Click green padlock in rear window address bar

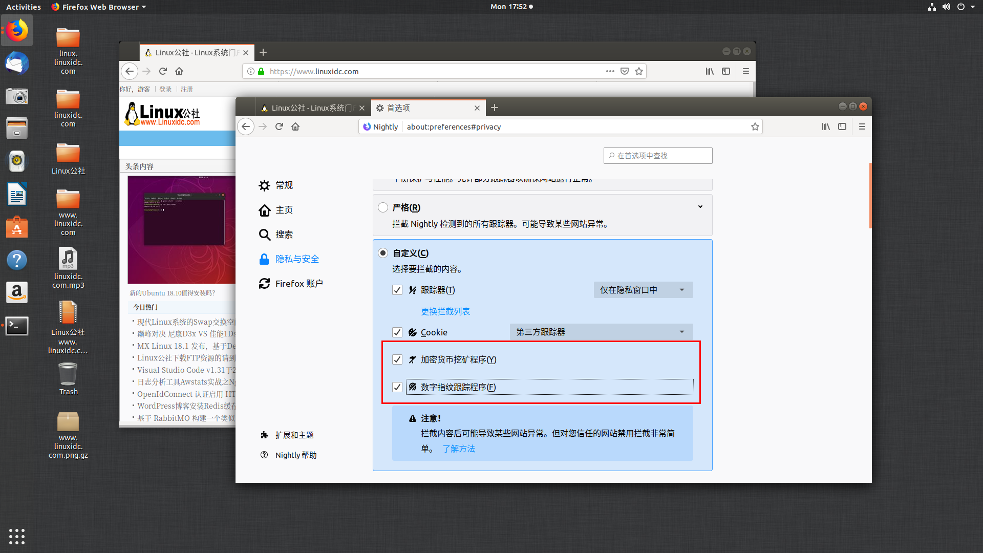[261, 71]
